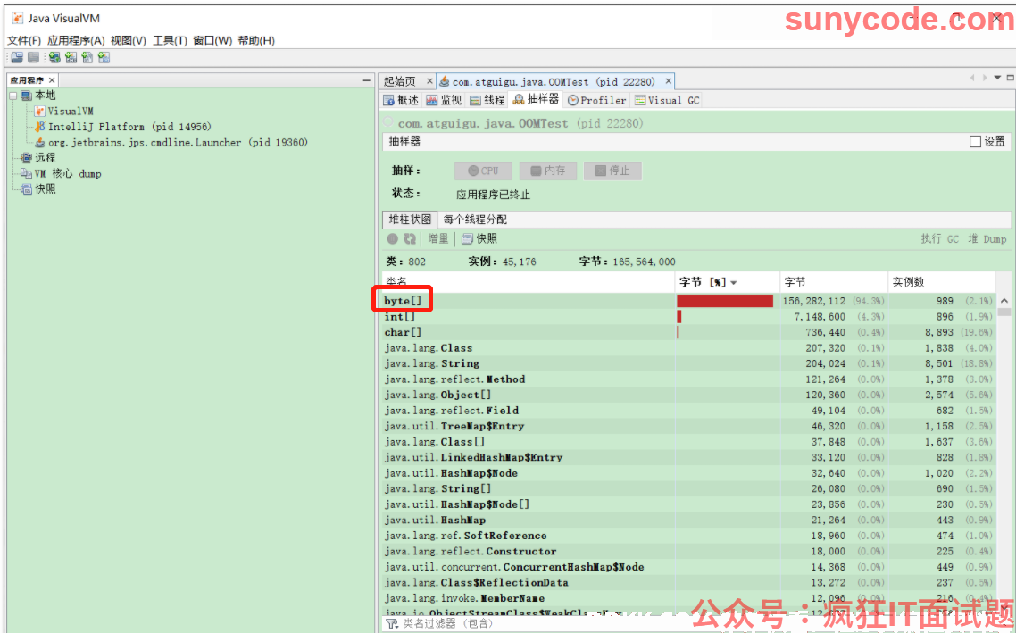Switch to the 监视 tab
The image size is (1016, 633).
[444, 100]
